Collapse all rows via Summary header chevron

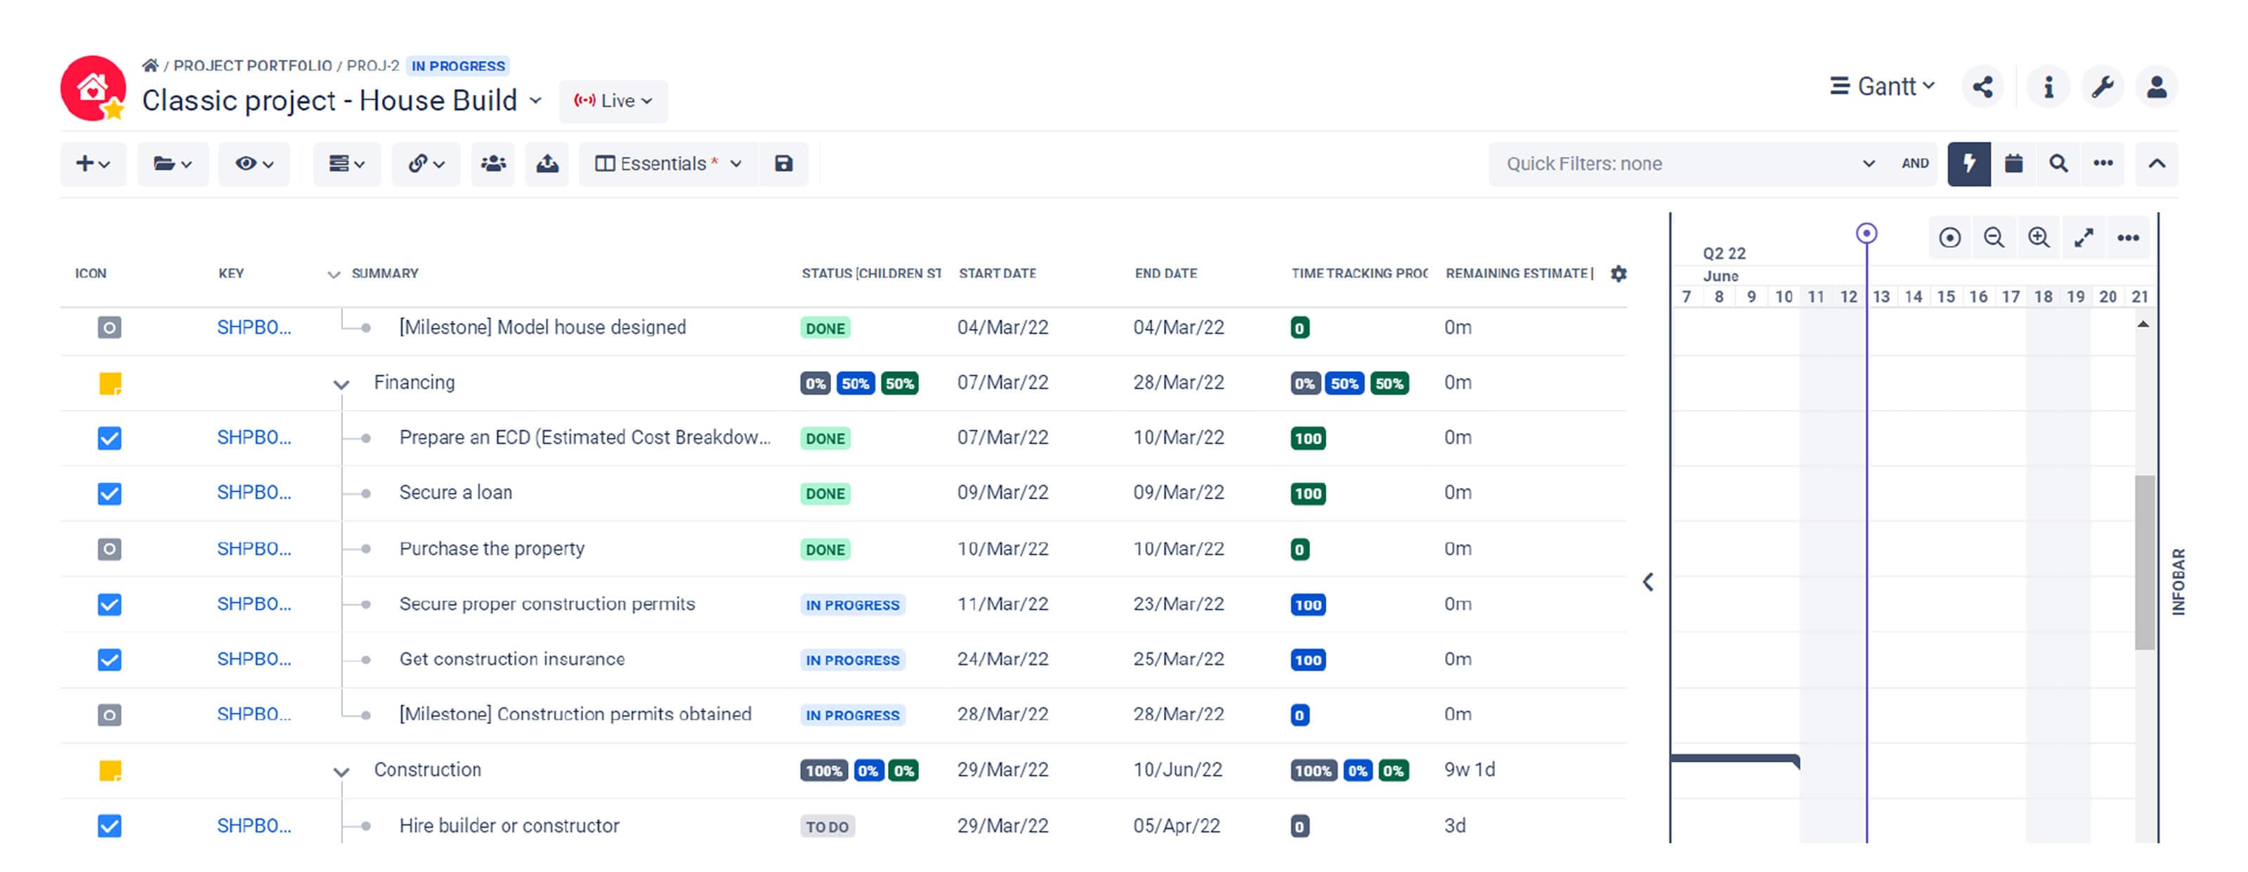click(x=334, y=275)
